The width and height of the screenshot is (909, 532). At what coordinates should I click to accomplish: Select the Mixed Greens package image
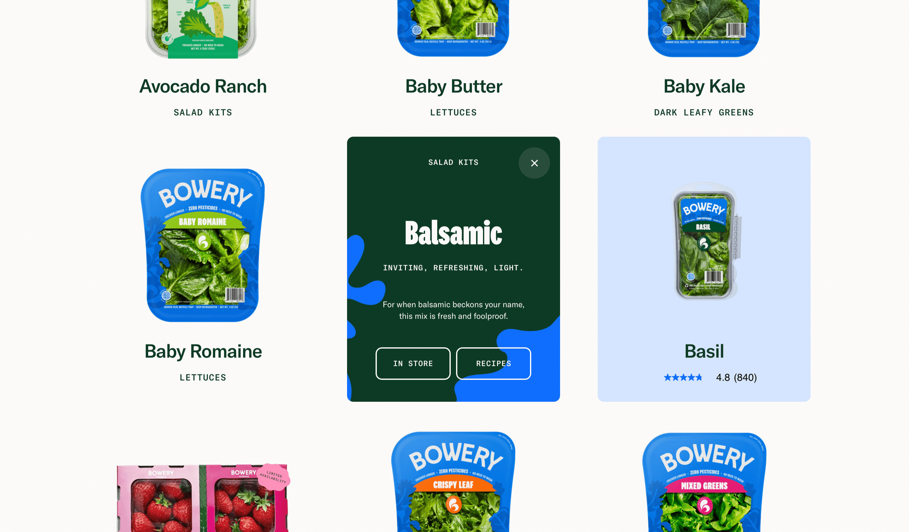(x=704, y=482)
